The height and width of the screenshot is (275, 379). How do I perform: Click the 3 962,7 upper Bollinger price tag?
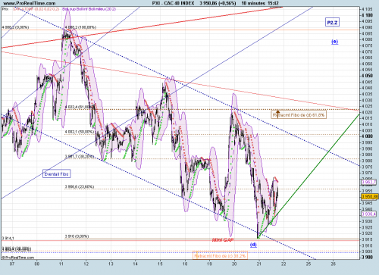point(369,182)
